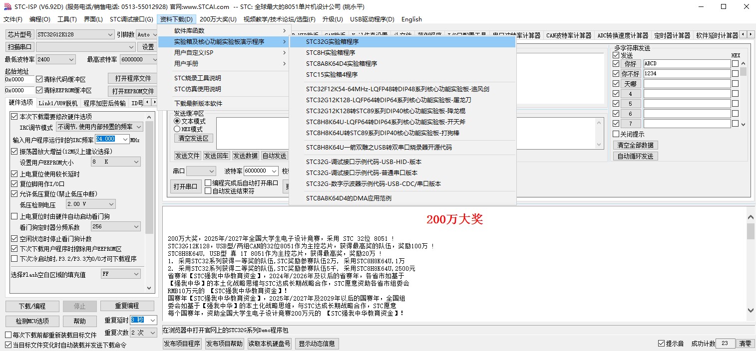Select STC8H实验箱程序 menu entry
This screenshot has width=756, height=351.
(402, 53)
